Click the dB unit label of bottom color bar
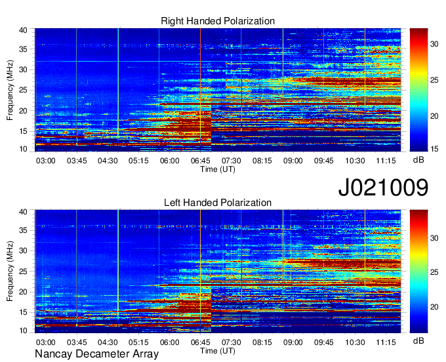 click(x=418, y=340)
